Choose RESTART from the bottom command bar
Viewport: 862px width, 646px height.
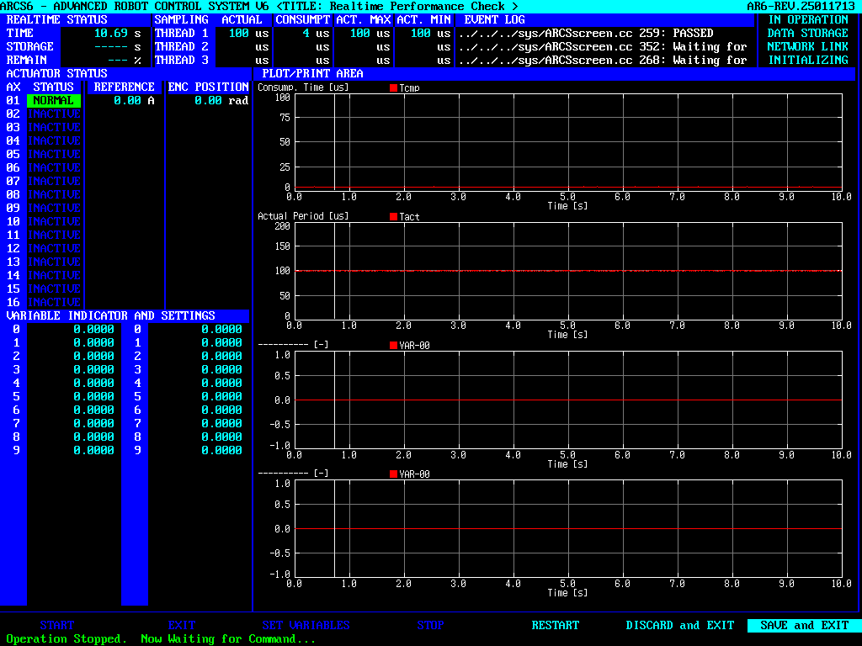(x=556, y=625)
